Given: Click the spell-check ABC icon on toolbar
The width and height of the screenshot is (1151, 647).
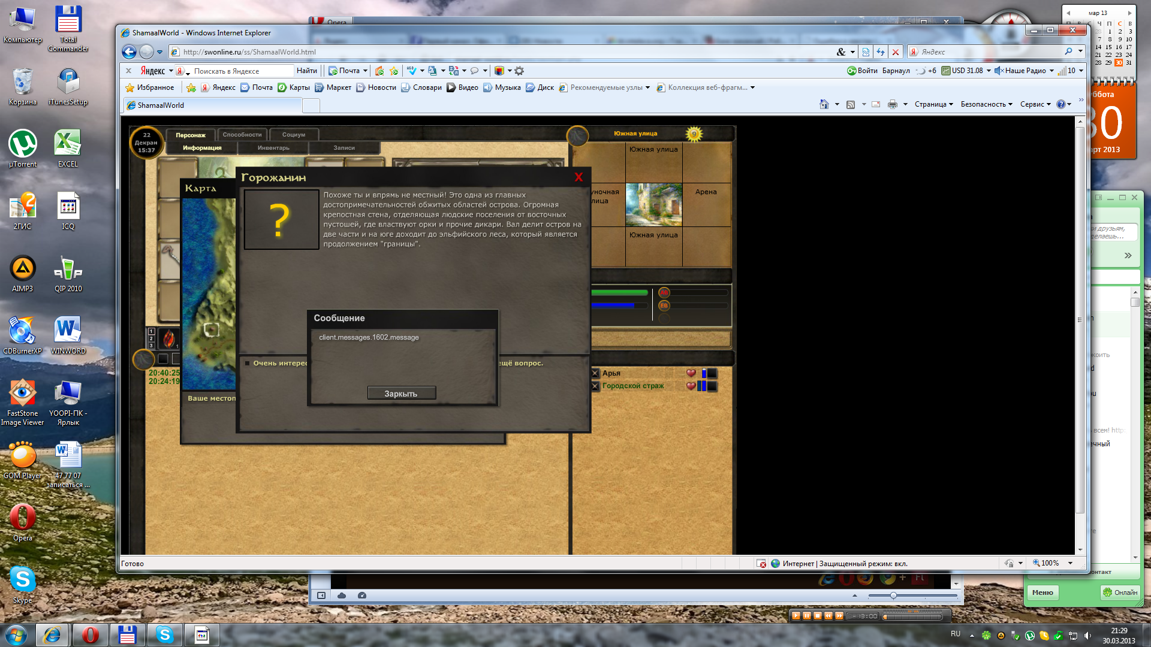Looking at the screenshot, I should point(411,71).
